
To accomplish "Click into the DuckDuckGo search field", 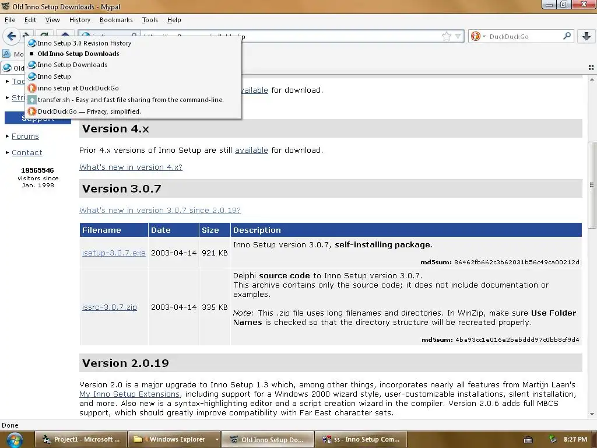I will (525, 37).
